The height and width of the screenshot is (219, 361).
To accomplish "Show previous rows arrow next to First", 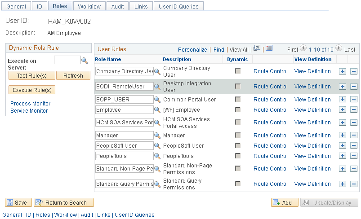I will (303, 48).
